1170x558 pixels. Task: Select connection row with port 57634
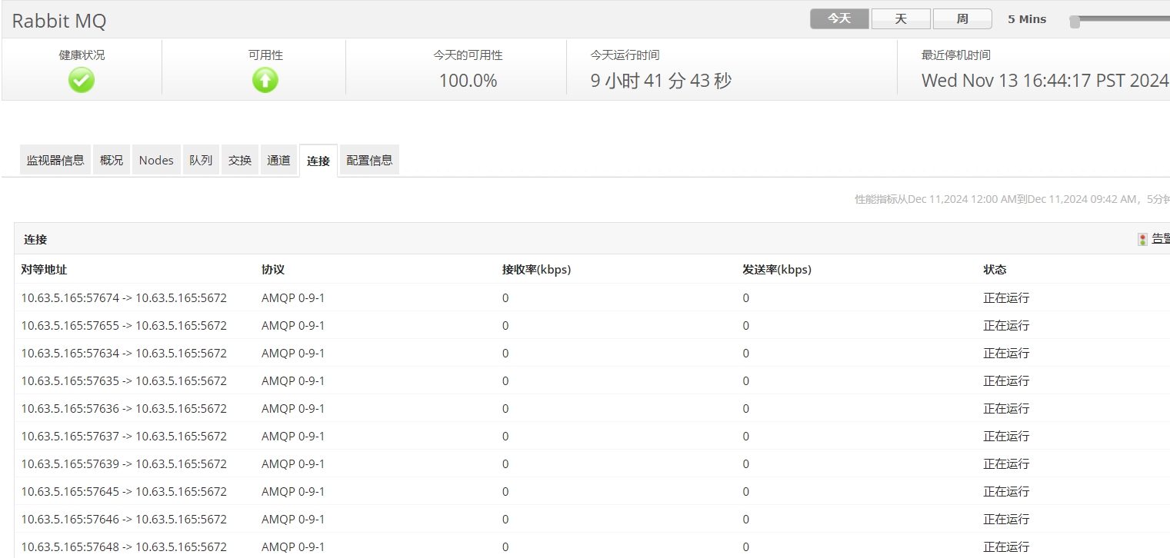tap(592, 353)
